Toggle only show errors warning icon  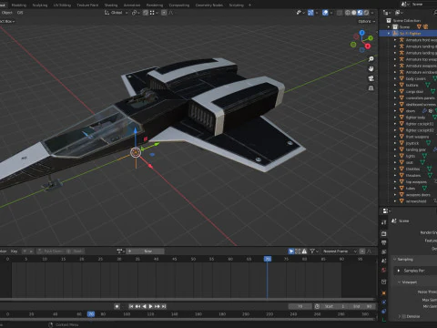[304, 251]
